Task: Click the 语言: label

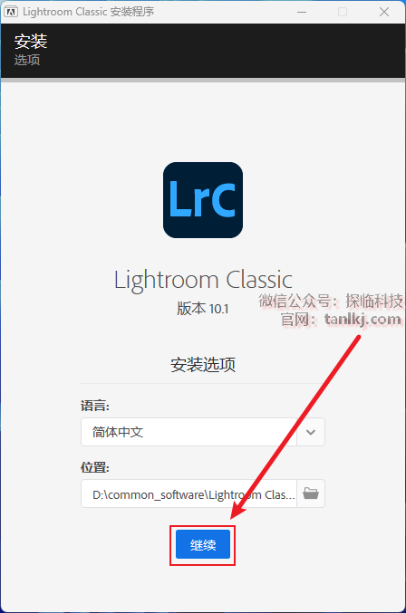Action: pyautogui.click(x=95, y=406)
